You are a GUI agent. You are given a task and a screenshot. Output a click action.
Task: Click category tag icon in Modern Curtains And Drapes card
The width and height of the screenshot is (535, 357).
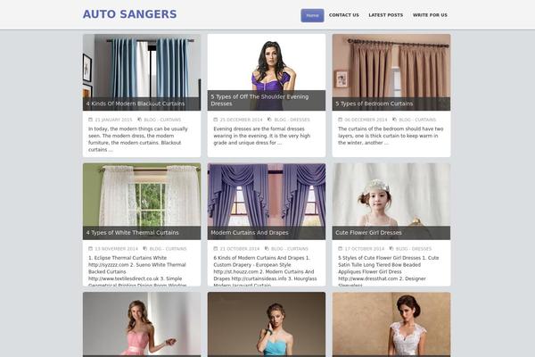[267, 249]
